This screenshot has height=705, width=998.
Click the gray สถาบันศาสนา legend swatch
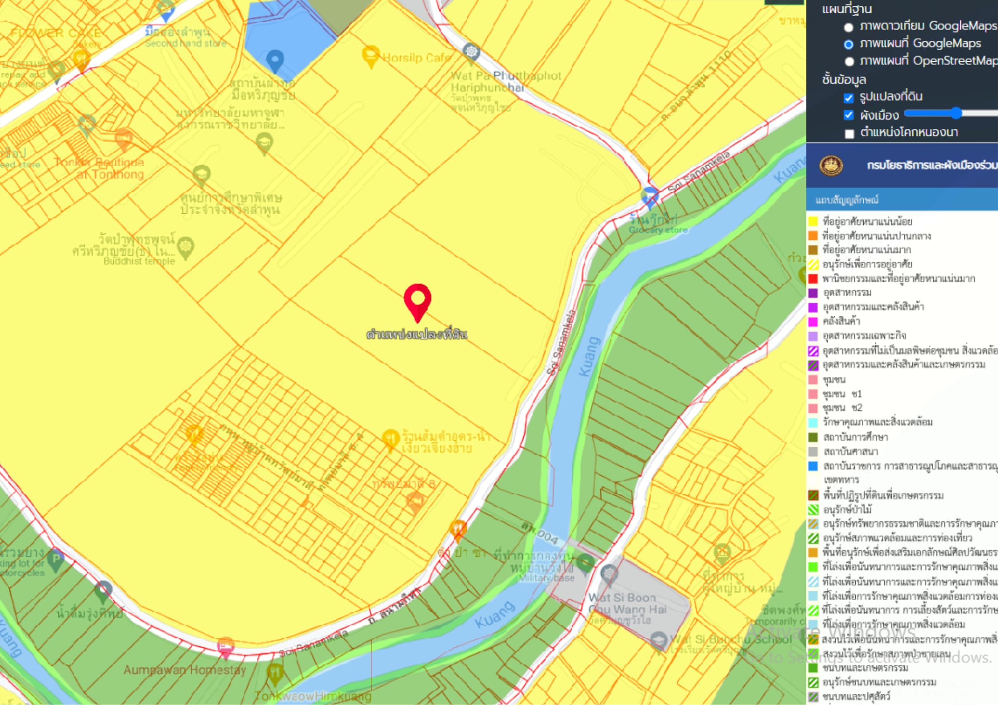coord(813,452)
